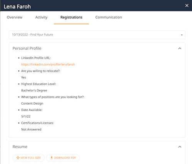Open the Activity tab
The height and width of the screenshot is (164, 192).
click(41, 17)
